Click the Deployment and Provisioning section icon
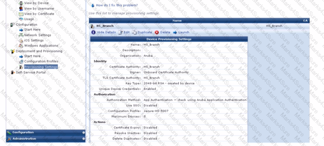The width and height of the screenshot is (324, 146). coord(13,51)
